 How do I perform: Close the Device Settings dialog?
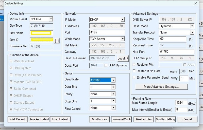coord(196,3)
